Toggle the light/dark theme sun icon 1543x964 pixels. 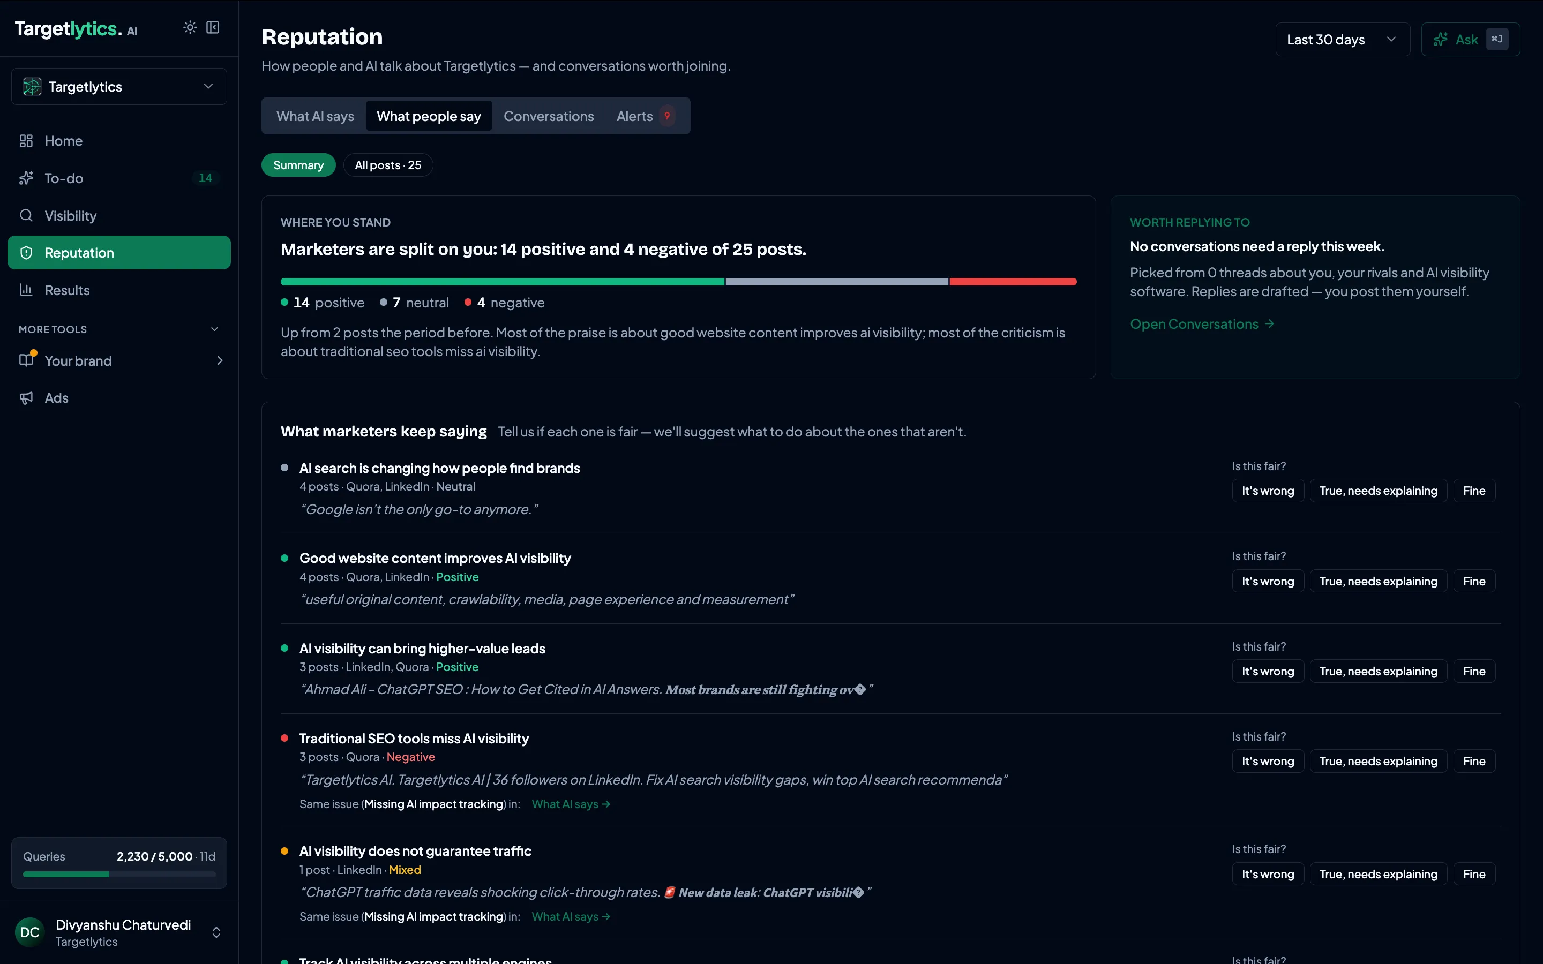point(190,27)
